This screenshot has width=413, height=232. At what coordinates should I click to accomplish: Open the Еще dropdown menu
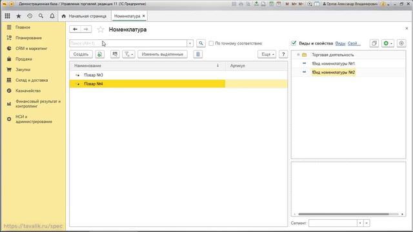click(x=267, y=54)
